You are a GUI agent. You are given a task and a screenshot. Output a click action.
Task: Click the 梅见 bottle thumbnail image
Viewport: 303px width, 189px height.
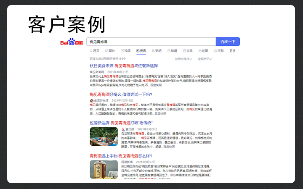[x=104, y=169]
